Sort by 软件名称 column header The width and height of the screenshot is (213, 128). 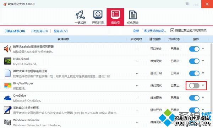pyautogui.click(x=63, y=39)
